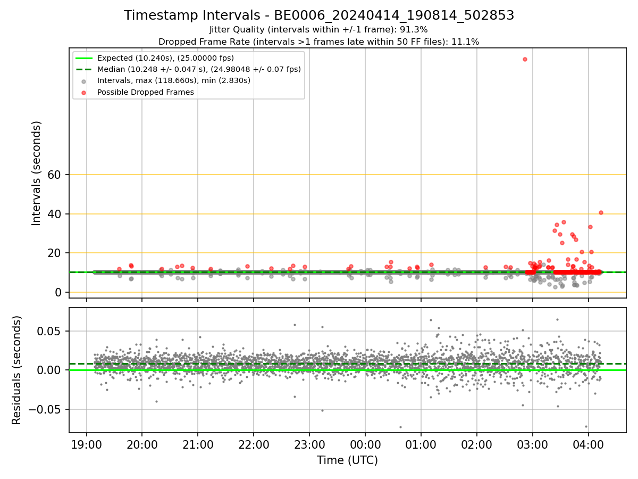Viewport: 638px width, 479px height.
Task: Click the "21:00" time tick label
Action: pyautogui.click(x=198, y=444)
